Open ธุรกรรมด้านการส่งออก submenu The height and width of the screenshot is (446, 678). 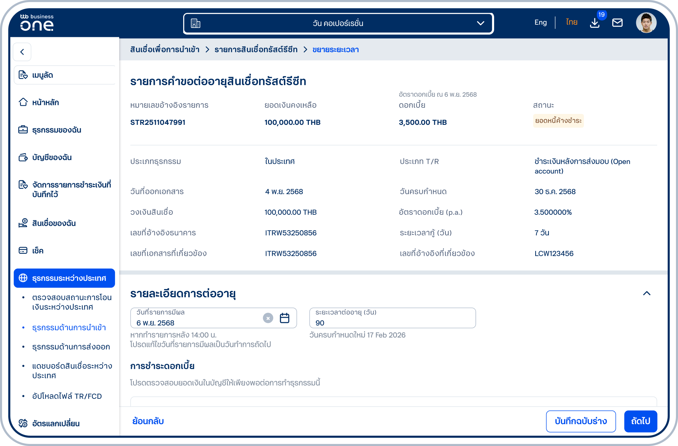(71, 347)
